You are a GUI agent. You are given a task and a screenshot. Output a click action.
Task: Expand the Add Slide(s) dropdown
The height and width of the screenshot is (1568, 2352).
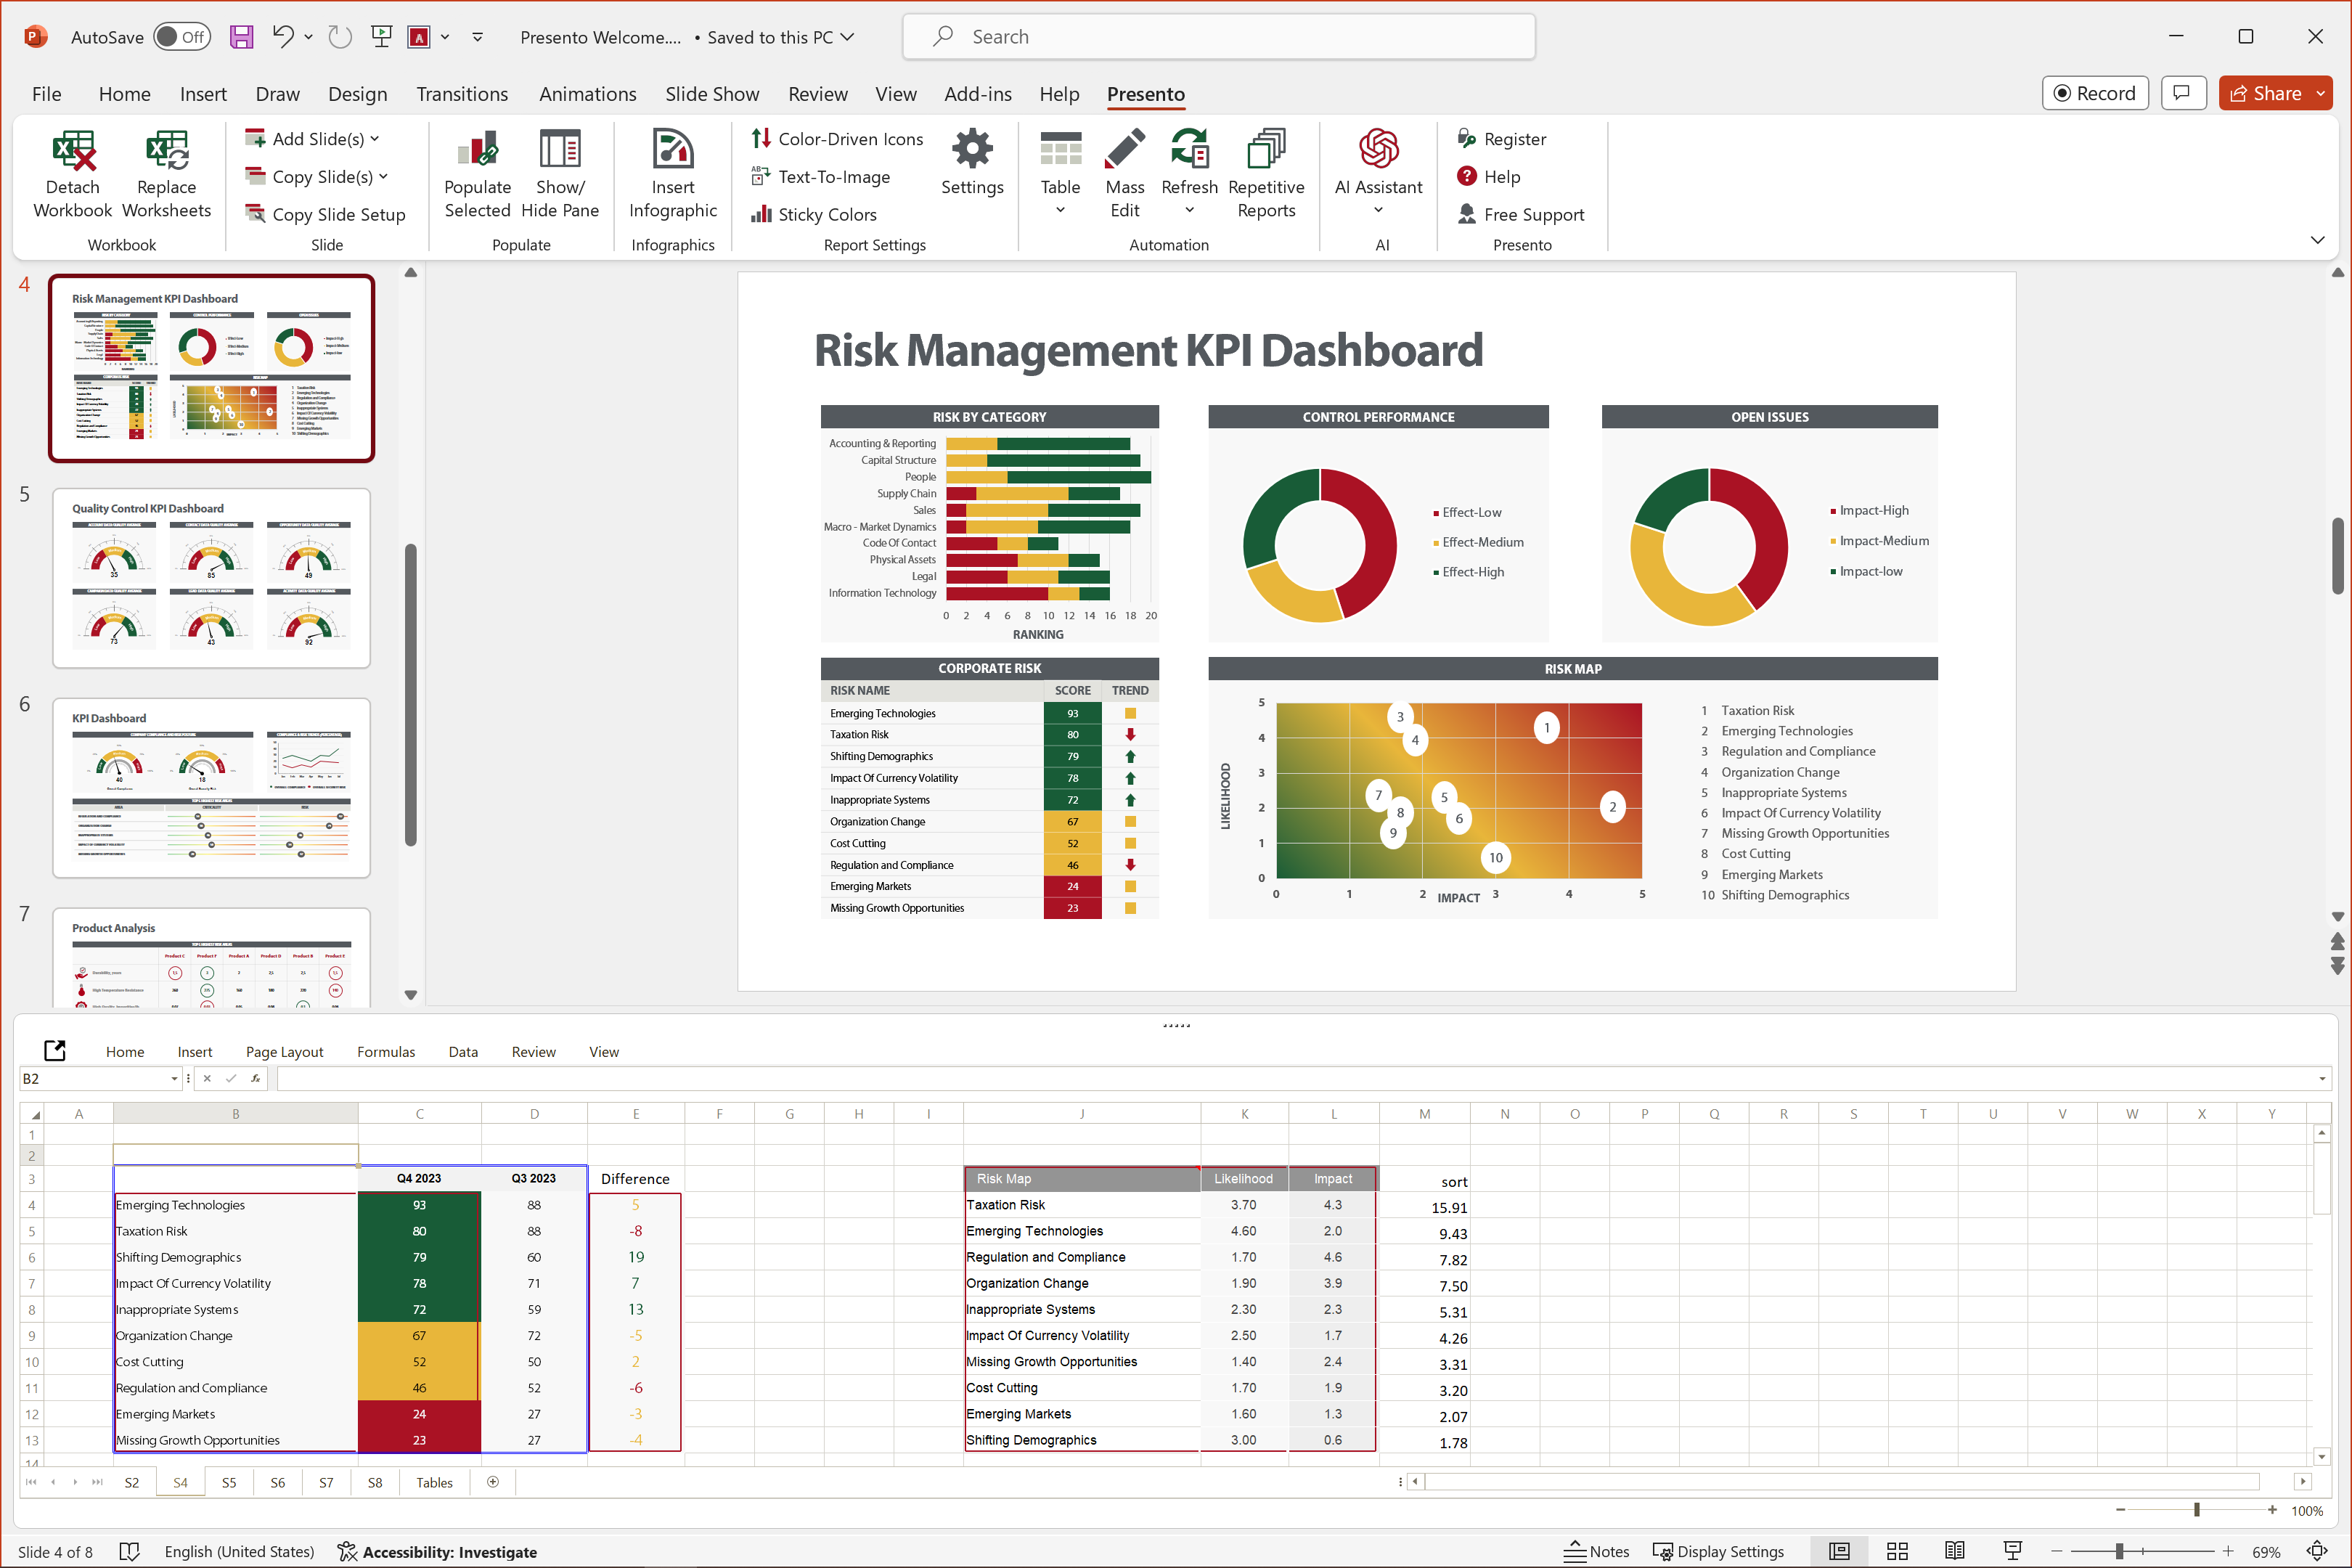pyautogui.click(x=375, y=139)
